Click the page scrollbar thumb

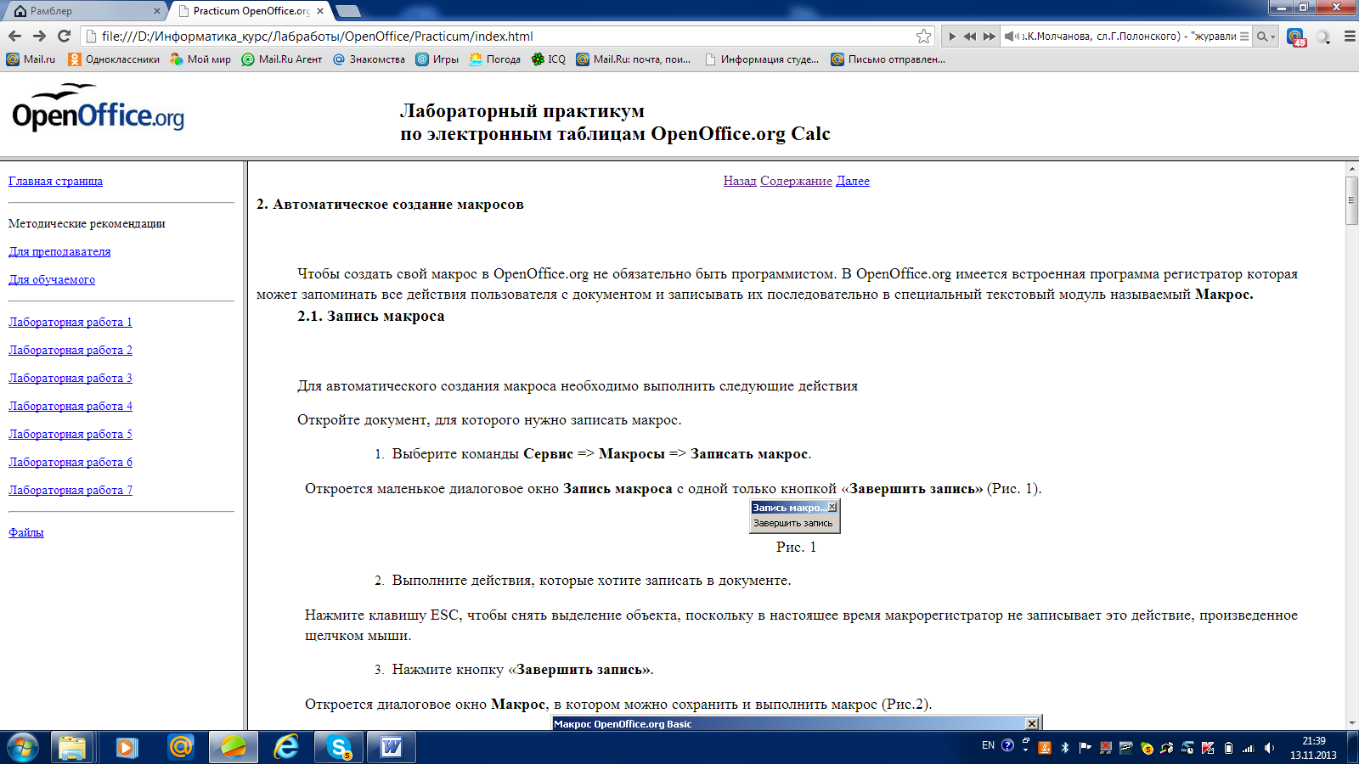tap(1351, 200)
